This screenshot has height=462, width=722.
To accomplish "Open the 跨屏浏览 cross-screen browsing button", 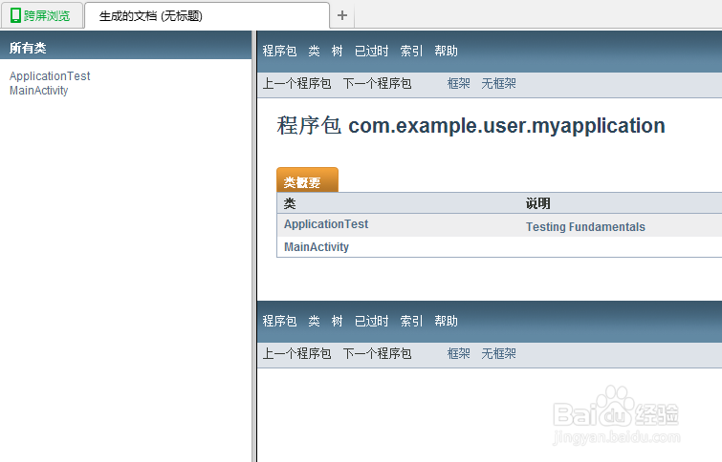I will [x=40, y=15].
